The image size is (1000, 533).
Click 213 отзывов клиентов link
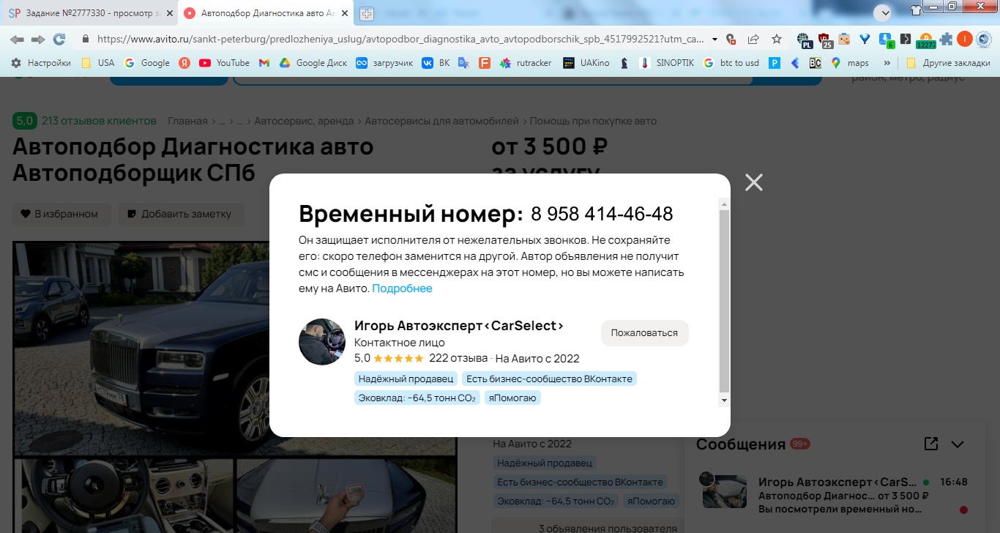point(99,121)
